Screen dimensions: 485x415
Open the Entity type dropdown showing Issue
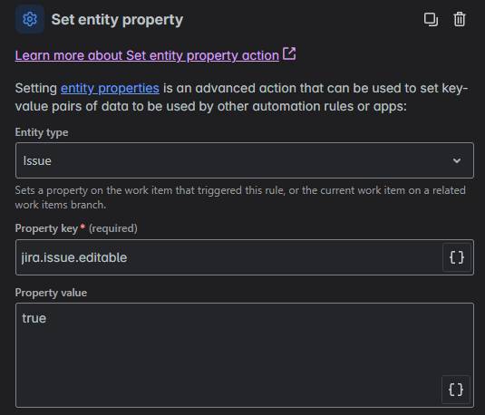(245, 160)
